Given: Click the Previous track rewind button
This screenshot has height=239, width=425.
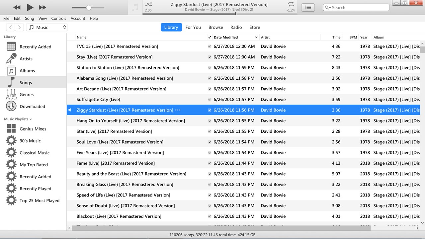Looking at the screenshot, I should pos(17,7).
